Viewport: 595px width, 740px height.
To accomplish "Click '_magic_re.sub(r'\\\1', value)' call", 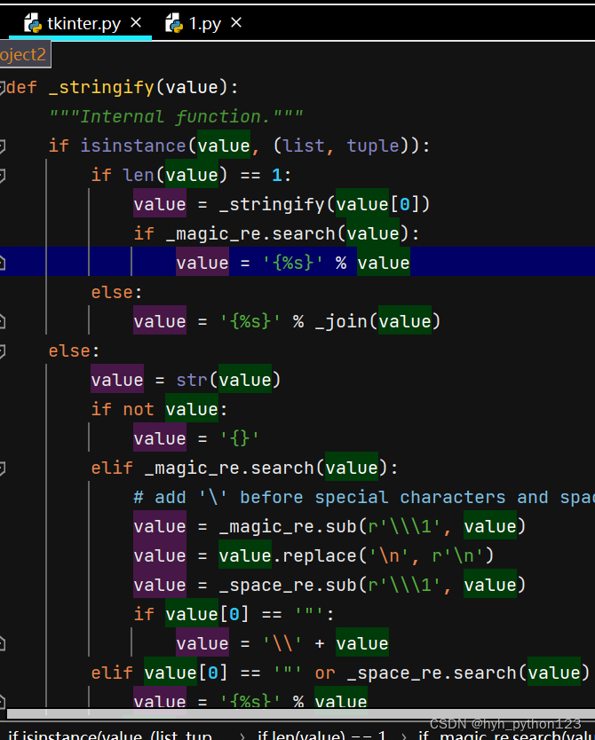I will (x=373, y=526).
